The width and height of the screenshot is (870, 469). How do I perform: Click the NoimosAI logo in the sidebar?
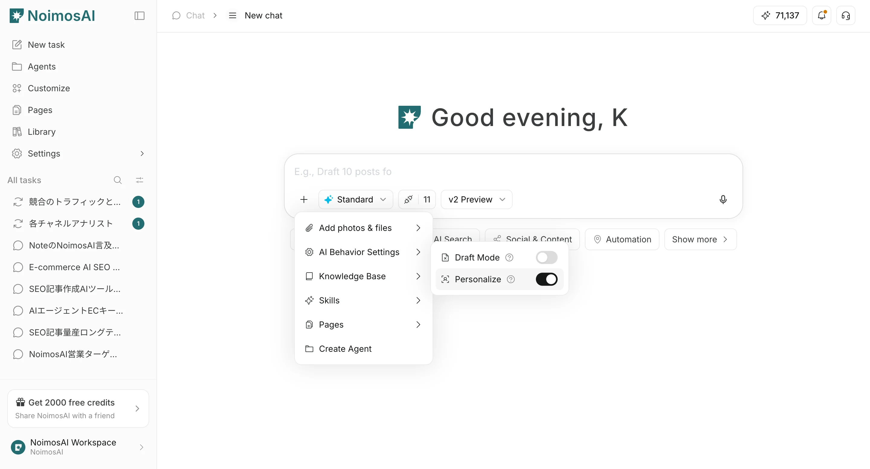click(52, 15)
